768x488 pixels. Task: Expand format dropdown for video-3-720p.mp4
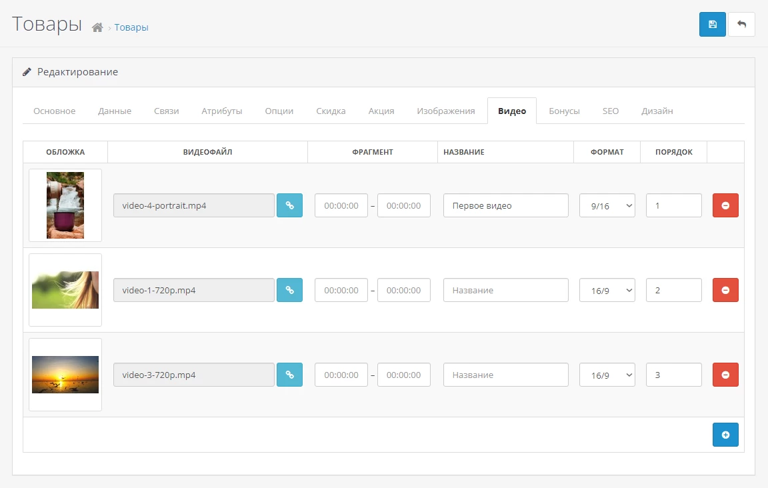pyautogui.click(x=607, y=375)
